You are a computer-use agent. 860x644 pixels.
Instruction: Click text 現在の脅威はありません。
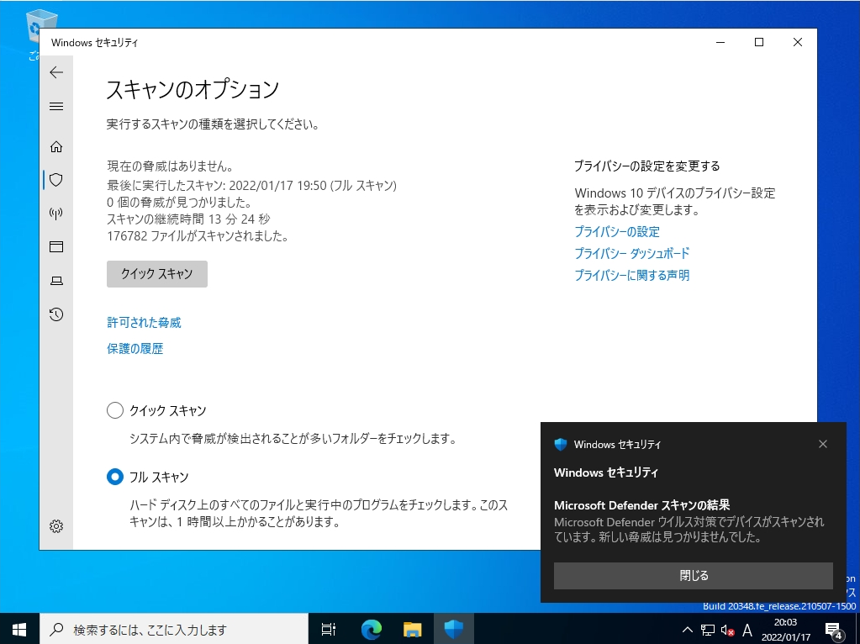pos(170,166)
